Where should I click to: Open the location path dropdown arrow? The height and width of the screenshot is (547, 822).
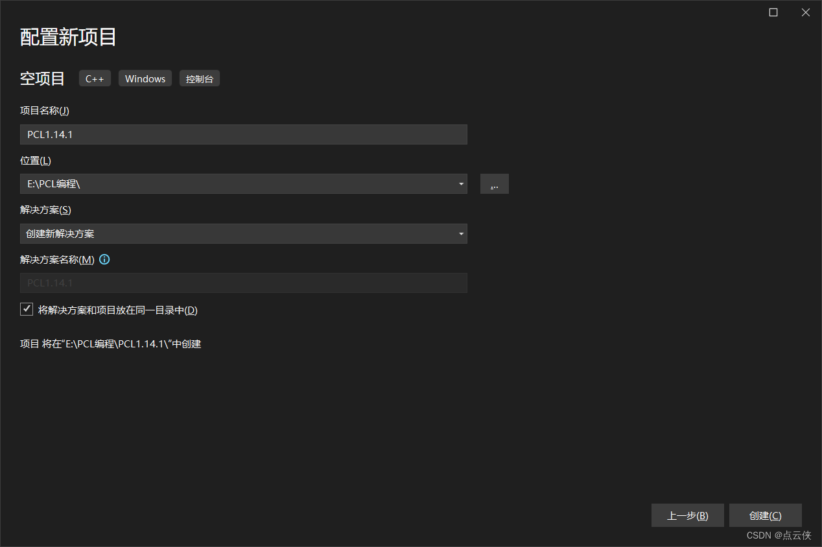(x=461, y=184)
